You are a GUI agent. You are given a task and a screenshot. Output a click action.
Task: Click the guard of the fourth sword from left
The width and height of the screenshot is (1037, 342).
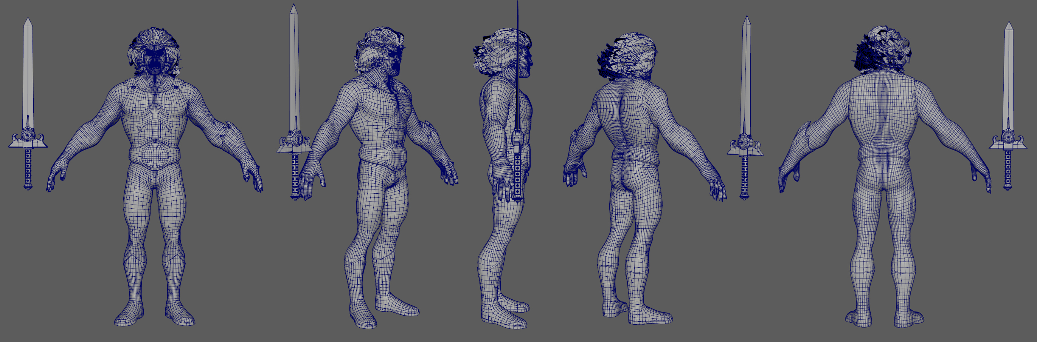pyautogui.click(x=745, y=145)
